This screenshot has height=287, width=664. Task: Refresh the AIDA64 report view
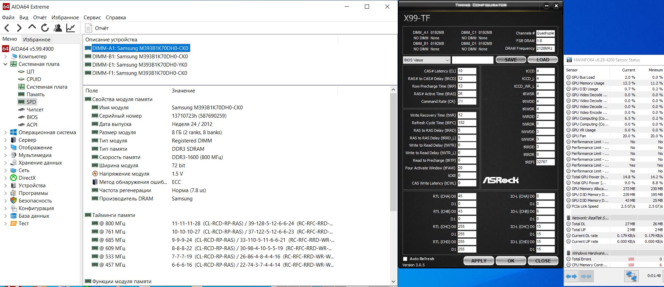[45, 28]
